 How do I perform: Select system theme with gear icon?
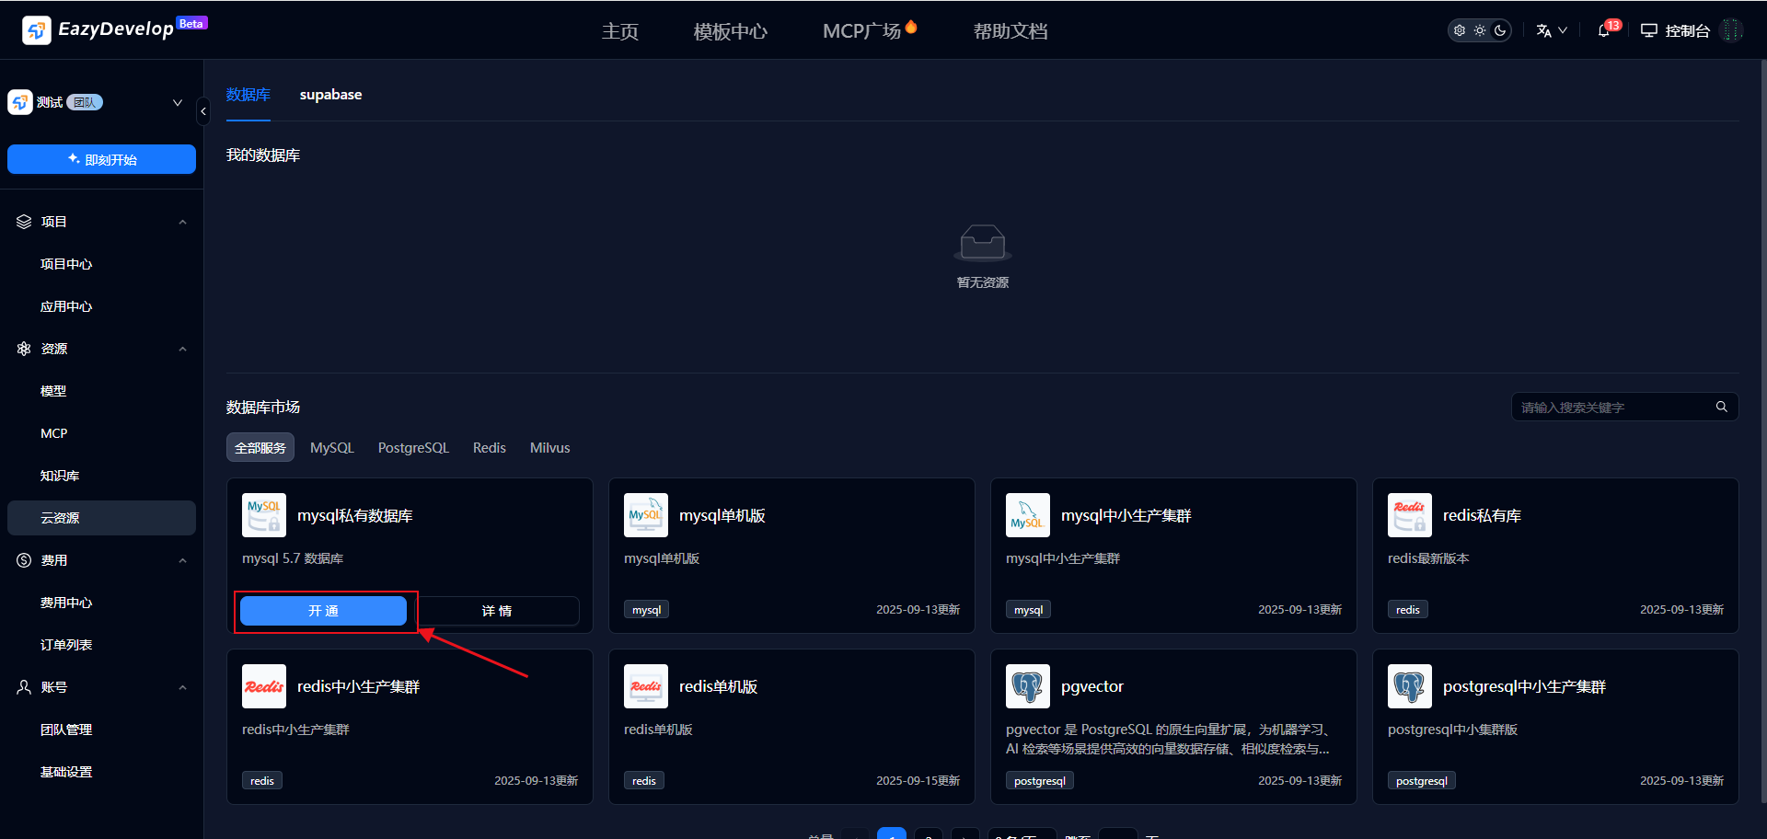[x=1460, y=30]
